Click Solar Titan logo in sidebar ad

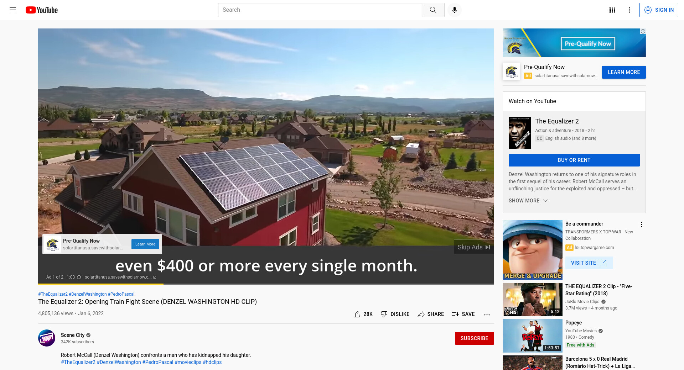511,71
